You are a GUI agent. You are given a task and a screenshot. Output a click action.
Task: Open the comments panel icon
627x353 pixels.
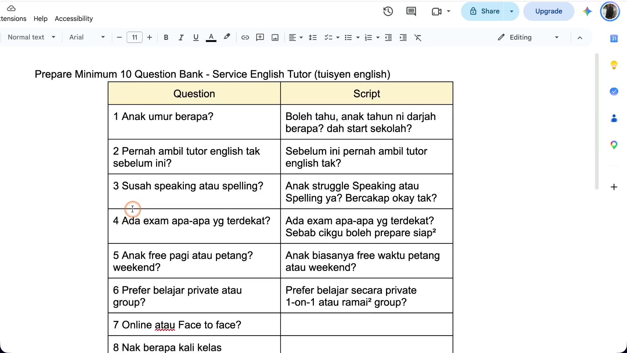tap(411, 11)
